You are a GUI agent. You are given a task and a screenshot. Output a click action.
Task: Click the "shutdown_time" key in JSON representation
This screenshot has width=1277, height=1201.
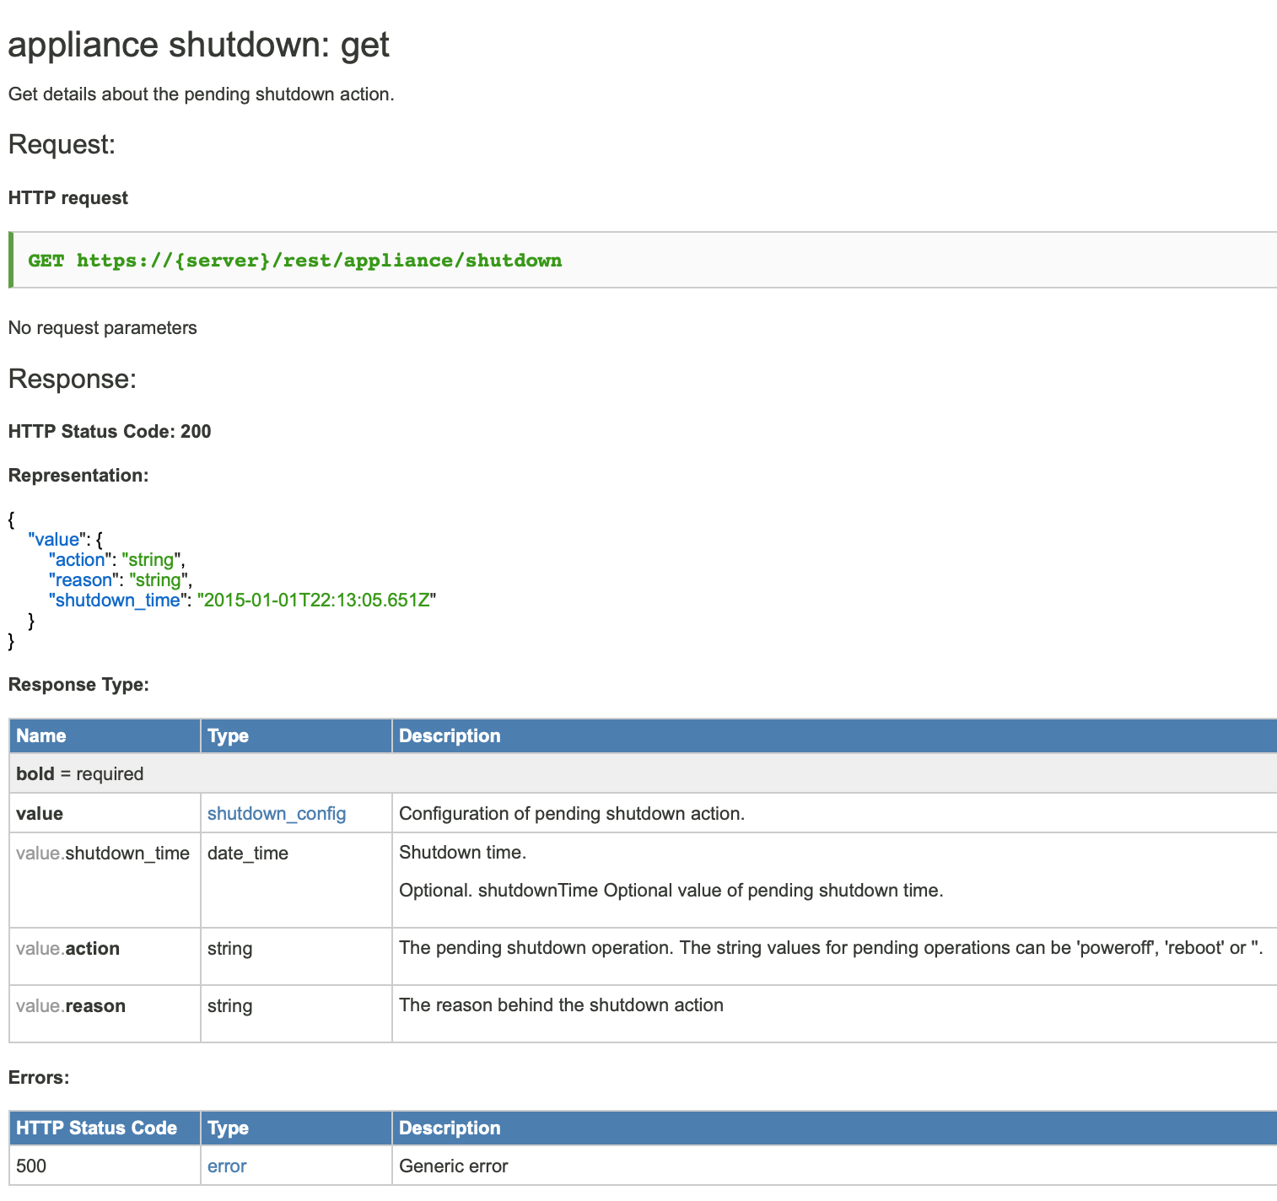click(x=117, y=600)
